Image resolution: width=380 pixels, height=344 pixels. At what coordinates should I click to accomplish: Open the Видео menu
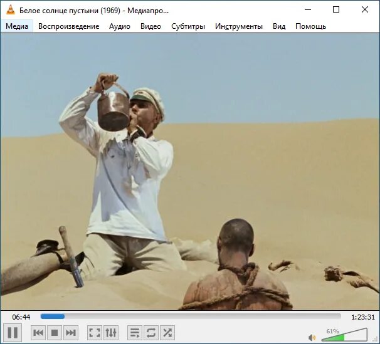[150, 26]
